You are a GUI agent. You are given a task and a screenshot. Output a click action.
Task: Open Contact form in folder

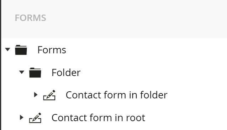(117, 95)
